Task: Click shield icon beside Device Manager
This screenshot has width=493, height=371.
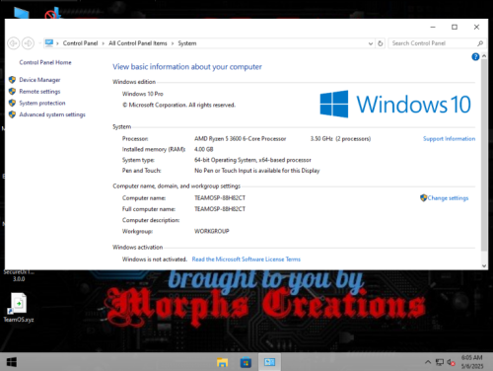Action: pyautogui.click(x=12, y=80)
